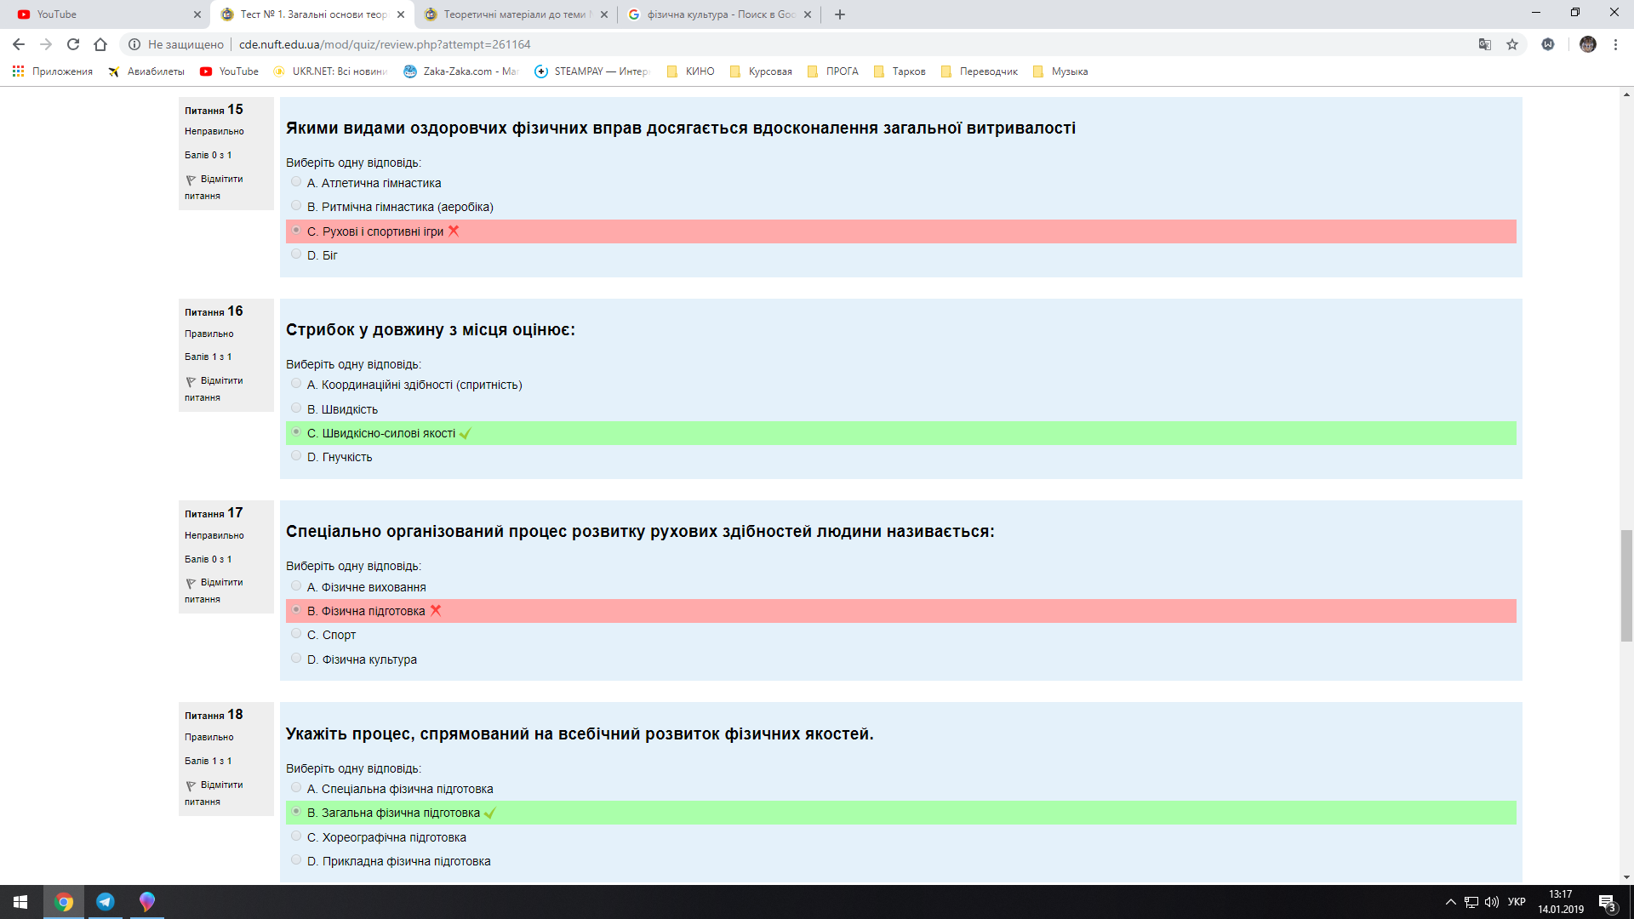The width and height of the screenshot is (1634, 919).
Task: Open the UKR.NET bookmark link
Action: (330, 71)
